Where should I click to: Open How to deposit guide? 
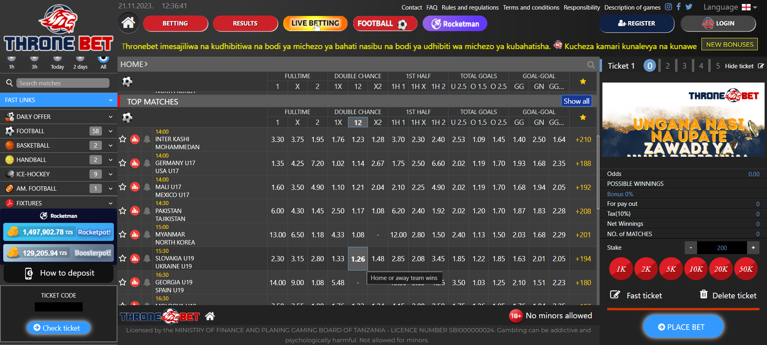click(59, 273)
